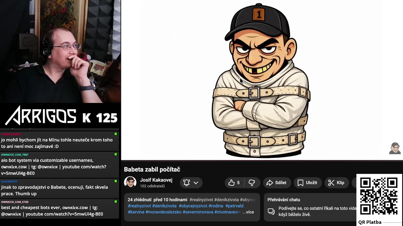
Task: Click the Klip scissors button
Action: [336, 183]
